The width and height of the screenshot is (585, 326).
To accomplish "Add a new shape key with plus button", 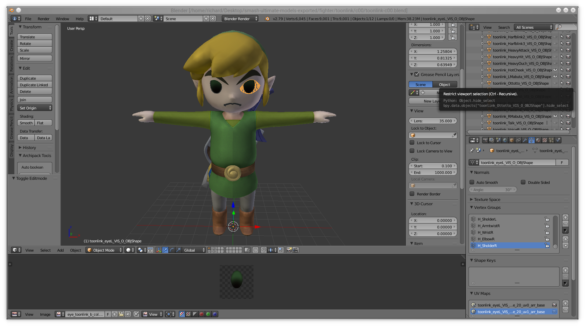I will tap(565, 270).
